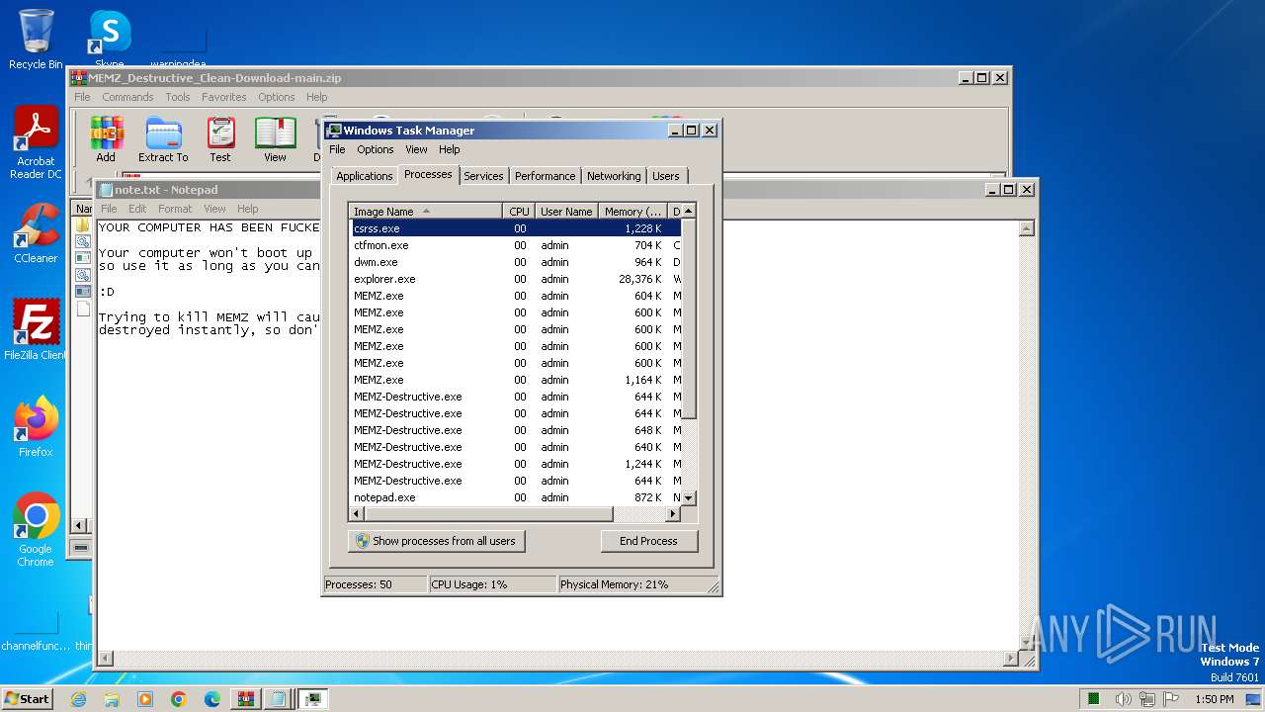The height and width of the screenshot is (712, 1265).
Task: Click the process list scroll-left arrow
Action: point(357,514)
